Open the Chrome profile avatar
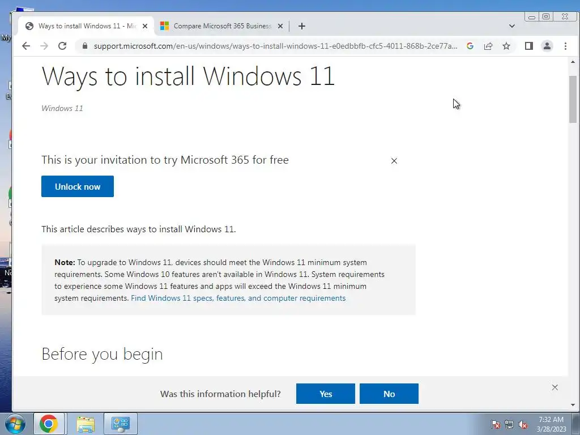580x435 pixels. [x=547, y=46]
